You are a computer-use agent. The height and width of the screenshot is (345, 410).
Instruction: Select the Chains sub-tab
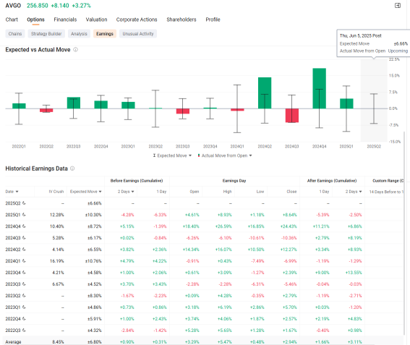[15, 34]
